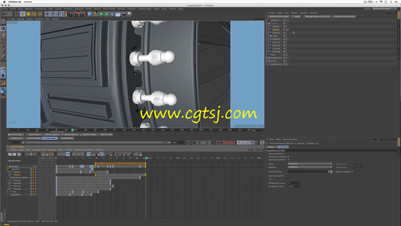Image resolution: width=401 pixels, height=226 pixels.
Task: Select Cámara3 track in timeline list
Action: click(17, 180)
